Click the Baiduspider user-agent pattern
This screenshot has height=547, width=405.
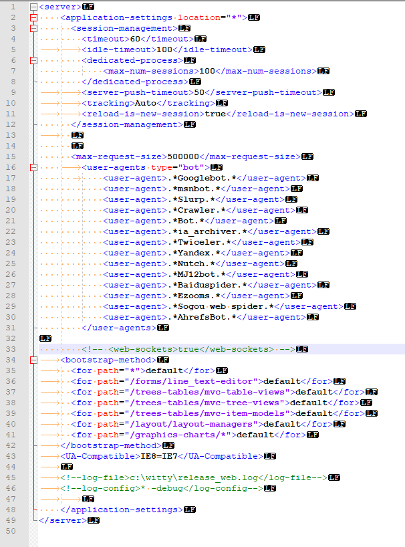coord(207,285)
